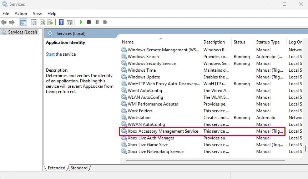
Task: Click the Start the service link
Action: pyautogui.click(x=50, y=54)
